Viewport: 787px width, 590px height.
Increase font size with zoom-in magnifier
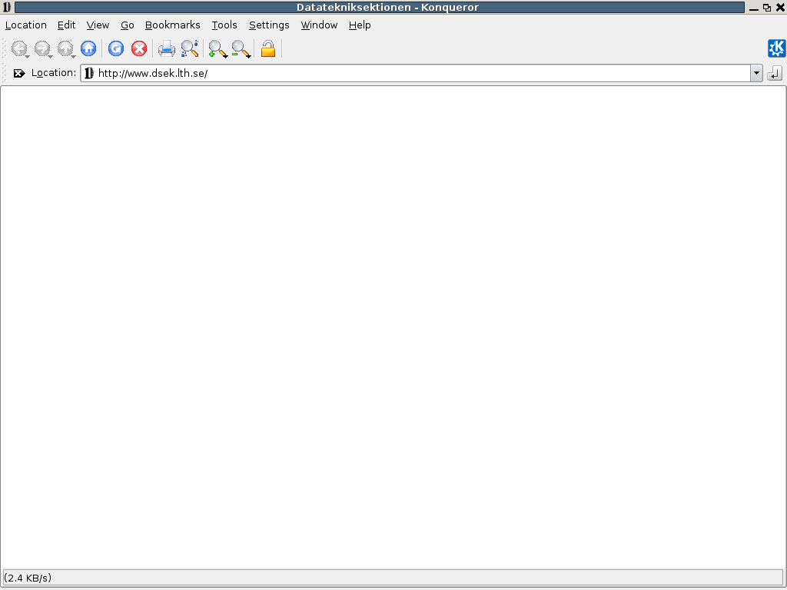[x=218, y=48]
